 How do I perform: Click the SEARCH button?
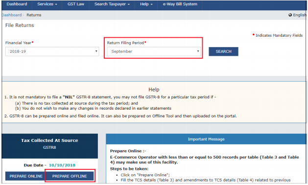pos(224,51)
